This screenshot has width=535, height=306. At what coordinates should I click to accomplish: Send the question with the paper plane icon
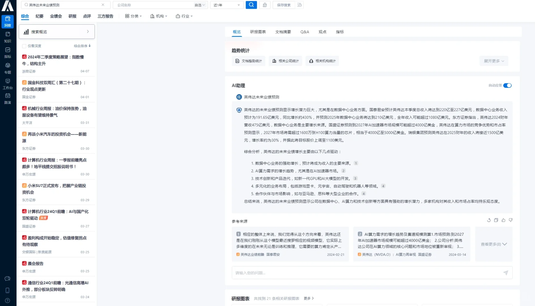click(506, 273)
